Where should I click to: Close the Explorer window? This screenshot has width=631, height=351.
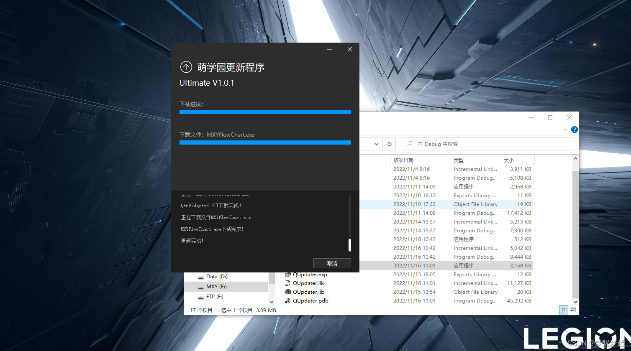coord(569,117)
